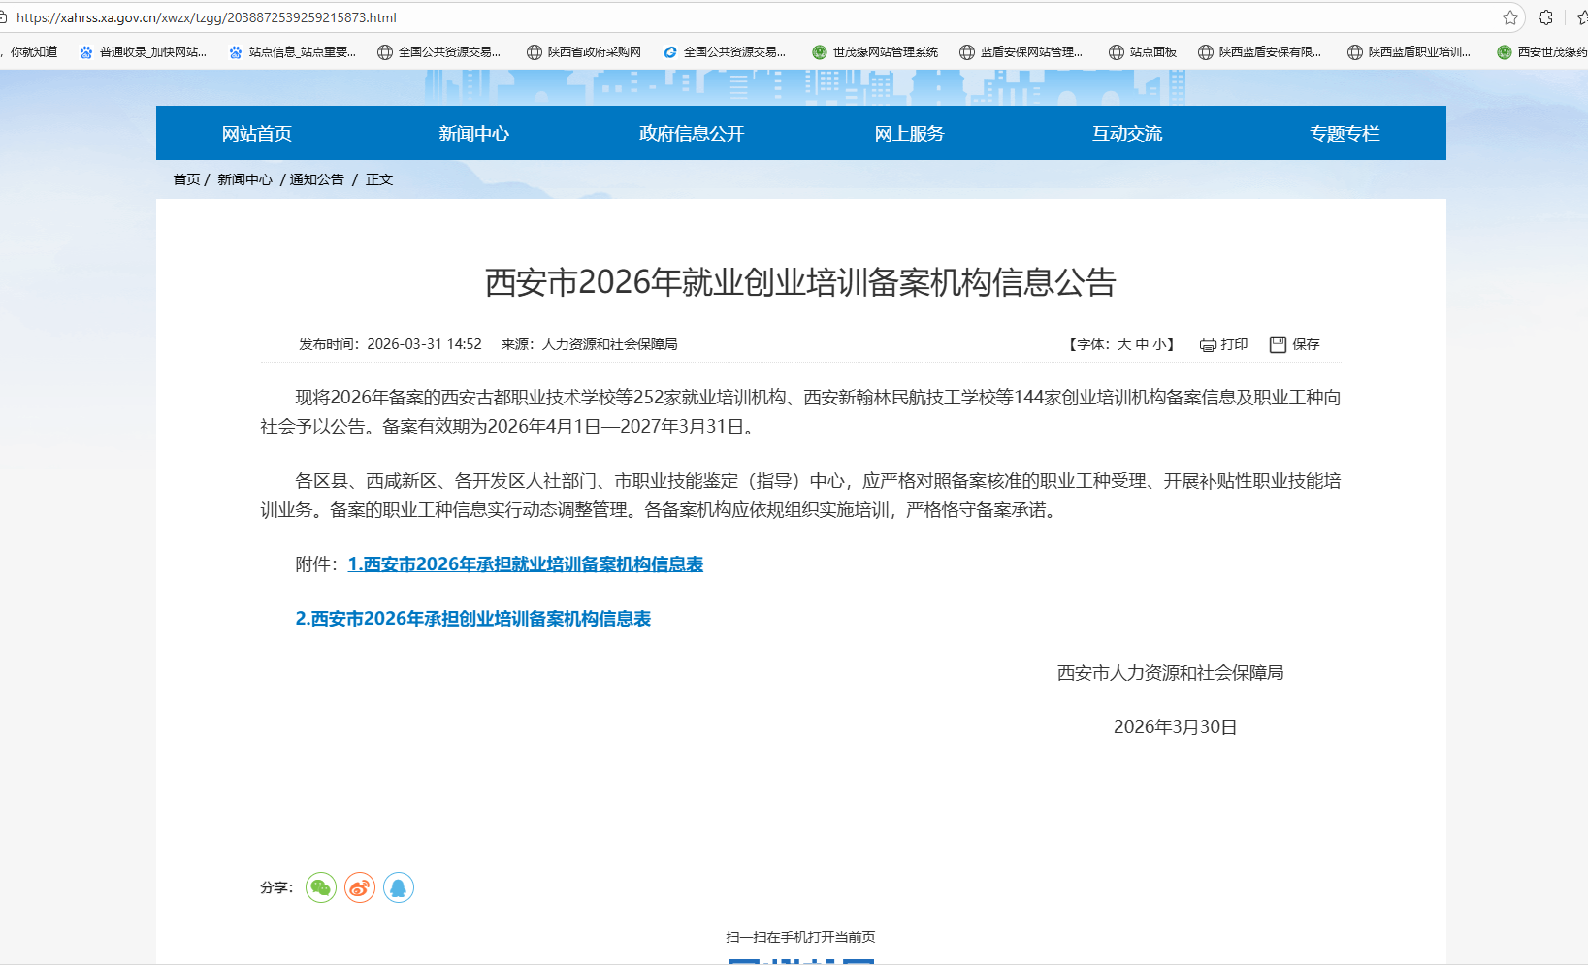Click 通知公告 breadcrumb link

[317, 179]
